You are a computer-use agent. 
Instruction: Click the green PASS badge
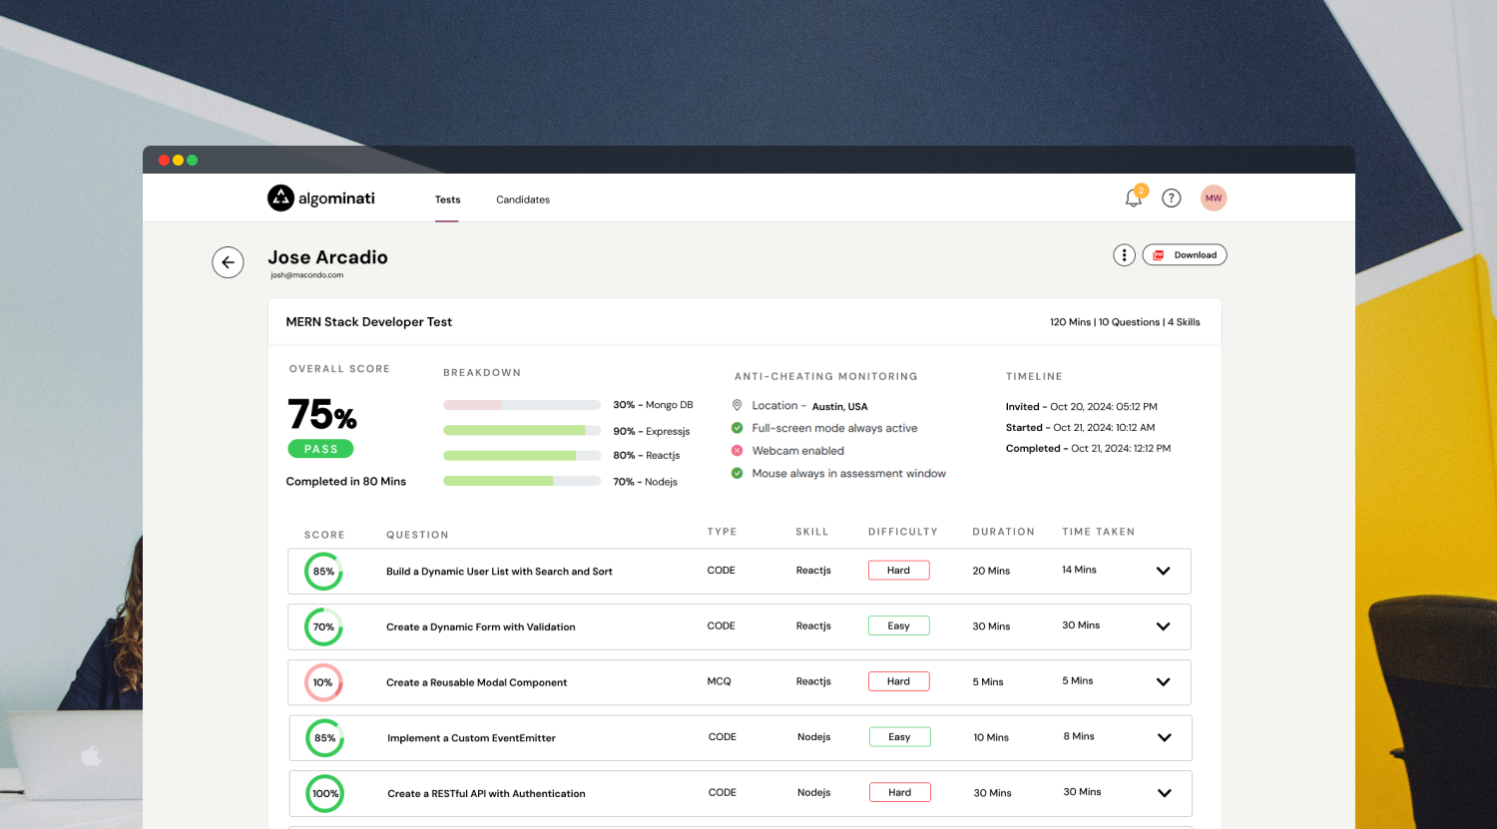[320, 449]
